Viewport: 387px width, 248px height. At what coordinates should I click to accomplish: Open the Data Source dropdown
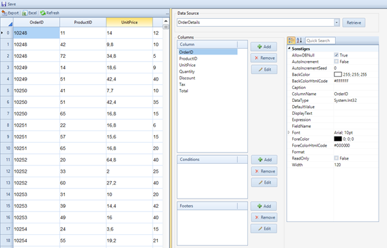[336, 23]
